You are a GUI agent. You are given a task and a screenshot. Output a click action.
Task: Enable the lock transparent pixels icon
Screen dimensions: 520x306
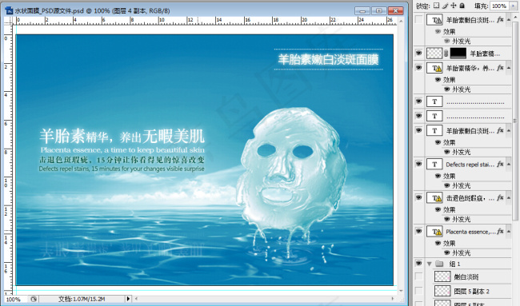[437, 6]
